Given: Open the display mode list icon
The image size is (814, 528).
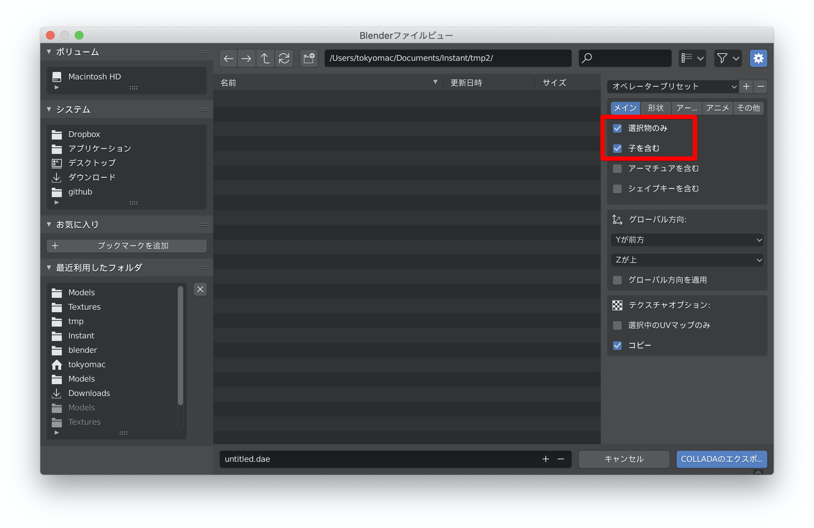Looking at the screenshot, I should [x=692, y=58].
